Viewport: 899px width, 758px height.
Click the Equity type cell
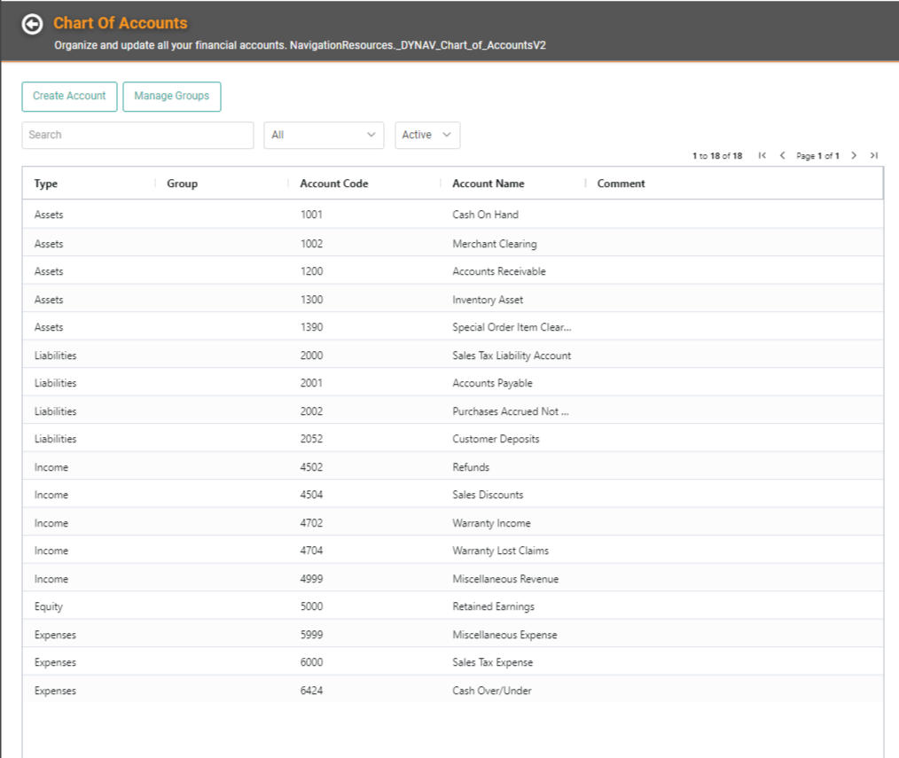pyautogui.click(x=48, y=606)
